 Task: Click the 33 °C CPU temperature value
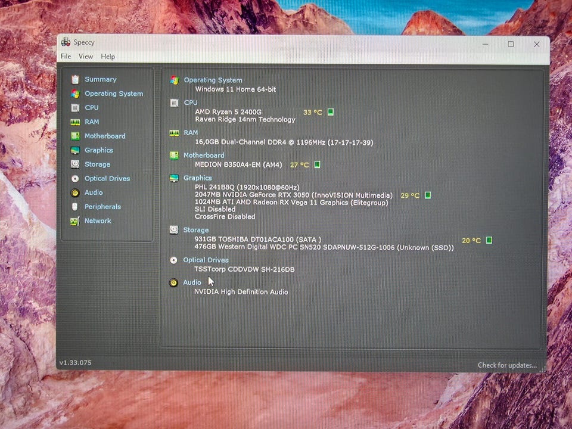(313, 113)
